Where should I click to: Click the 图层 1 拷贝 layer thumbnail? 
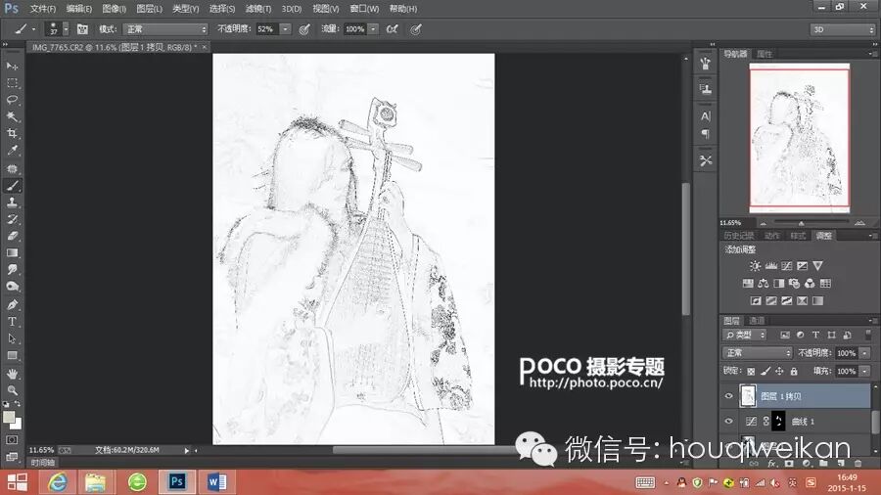(748, 396)
